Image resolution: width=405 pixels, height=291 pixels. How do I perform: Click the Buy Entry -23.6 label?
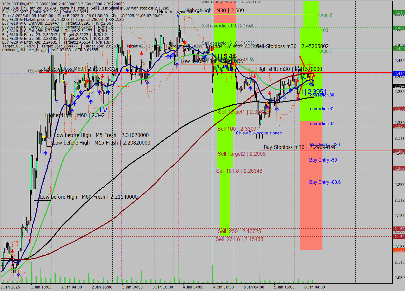(326, 144)
